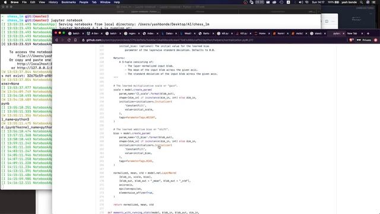Open the Bookmarks menu

point(69,2)
